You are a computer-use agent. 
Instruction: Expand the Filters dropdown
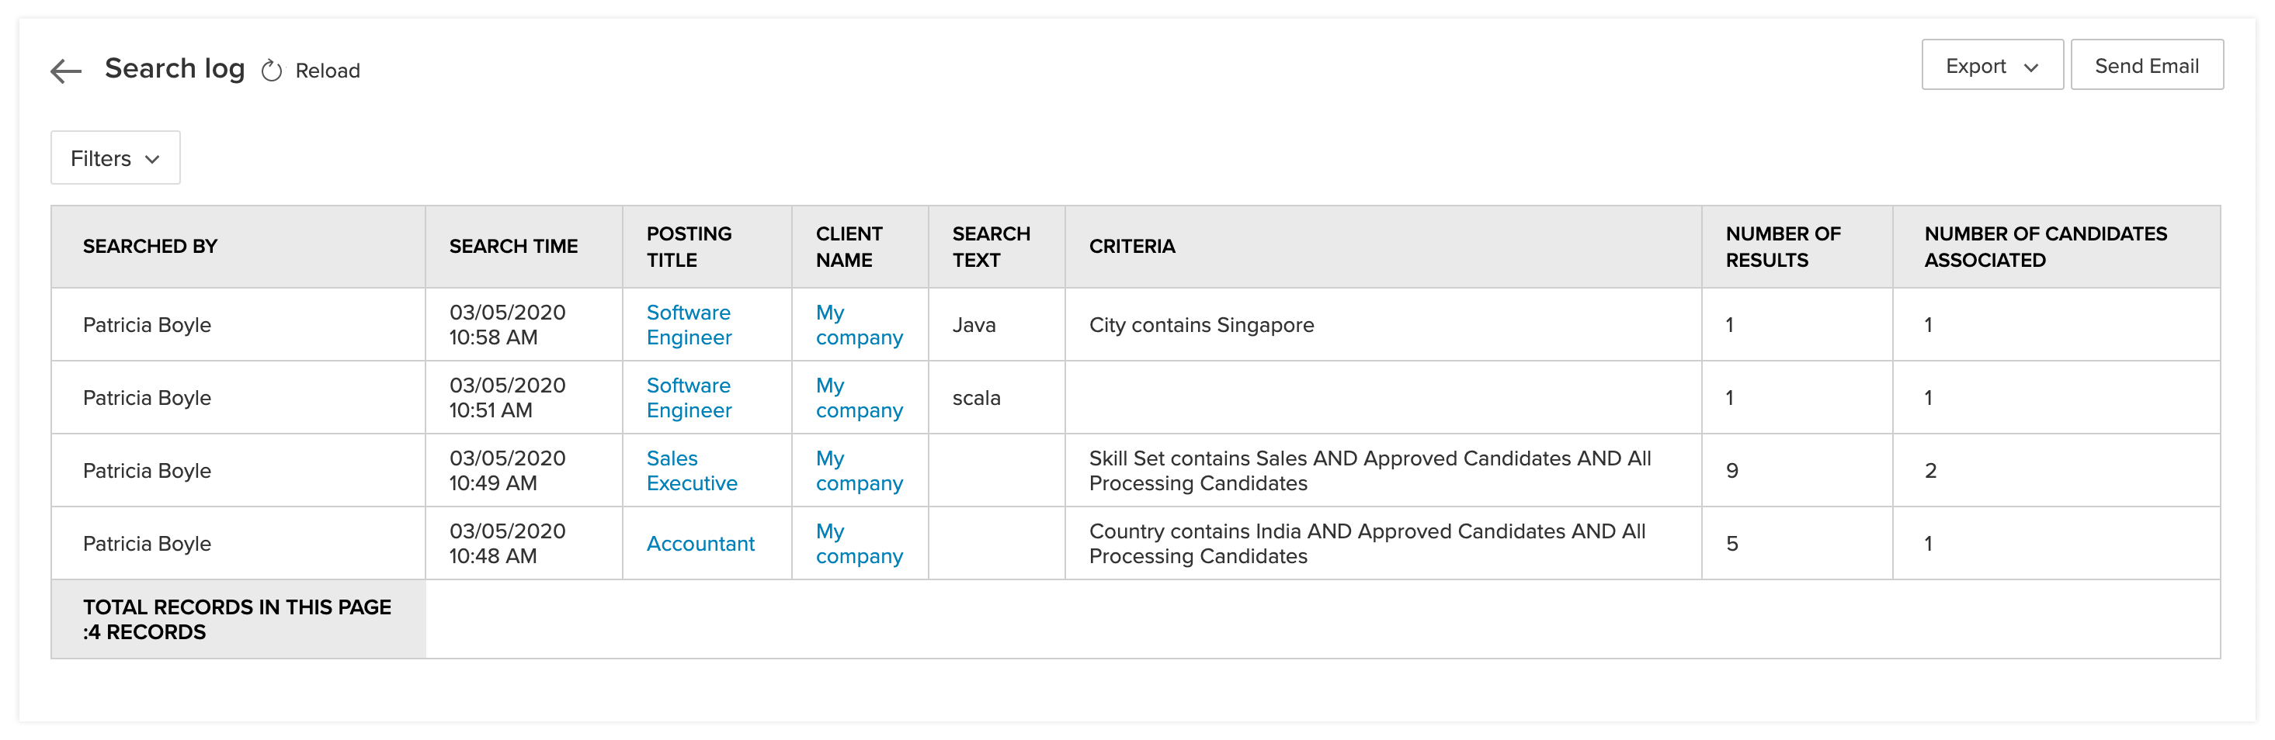pyautogui.click(x=115, y=159)
